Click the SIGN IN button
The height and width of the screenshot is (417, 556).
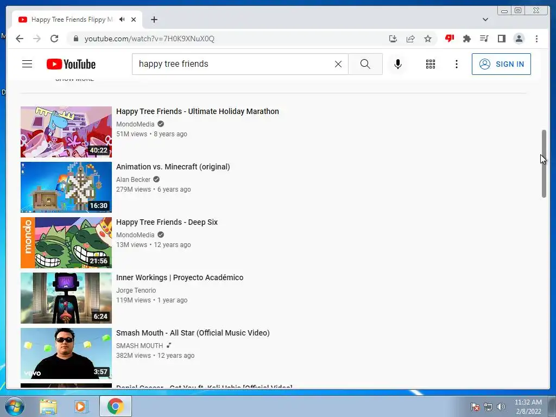point(501,64)
